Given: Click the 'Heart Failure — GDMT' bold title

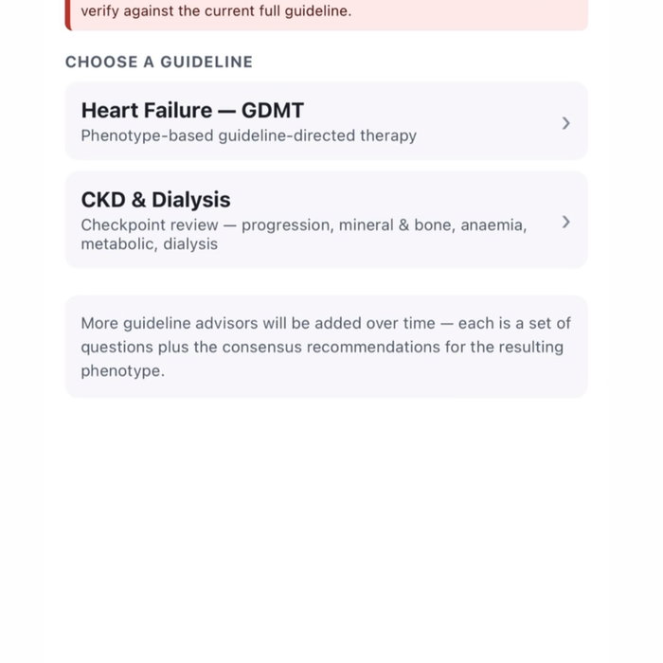Looking at the screenshot, I should [192, 111].
